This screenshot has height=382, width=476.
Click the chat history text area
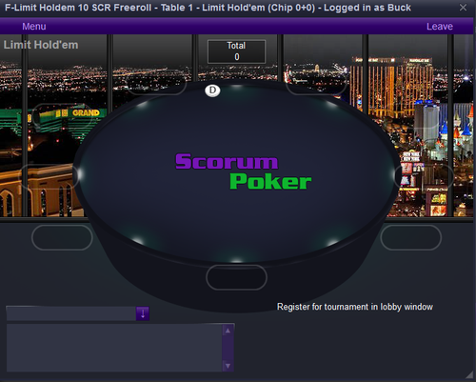pyautogui.click(x=114, y=348)
